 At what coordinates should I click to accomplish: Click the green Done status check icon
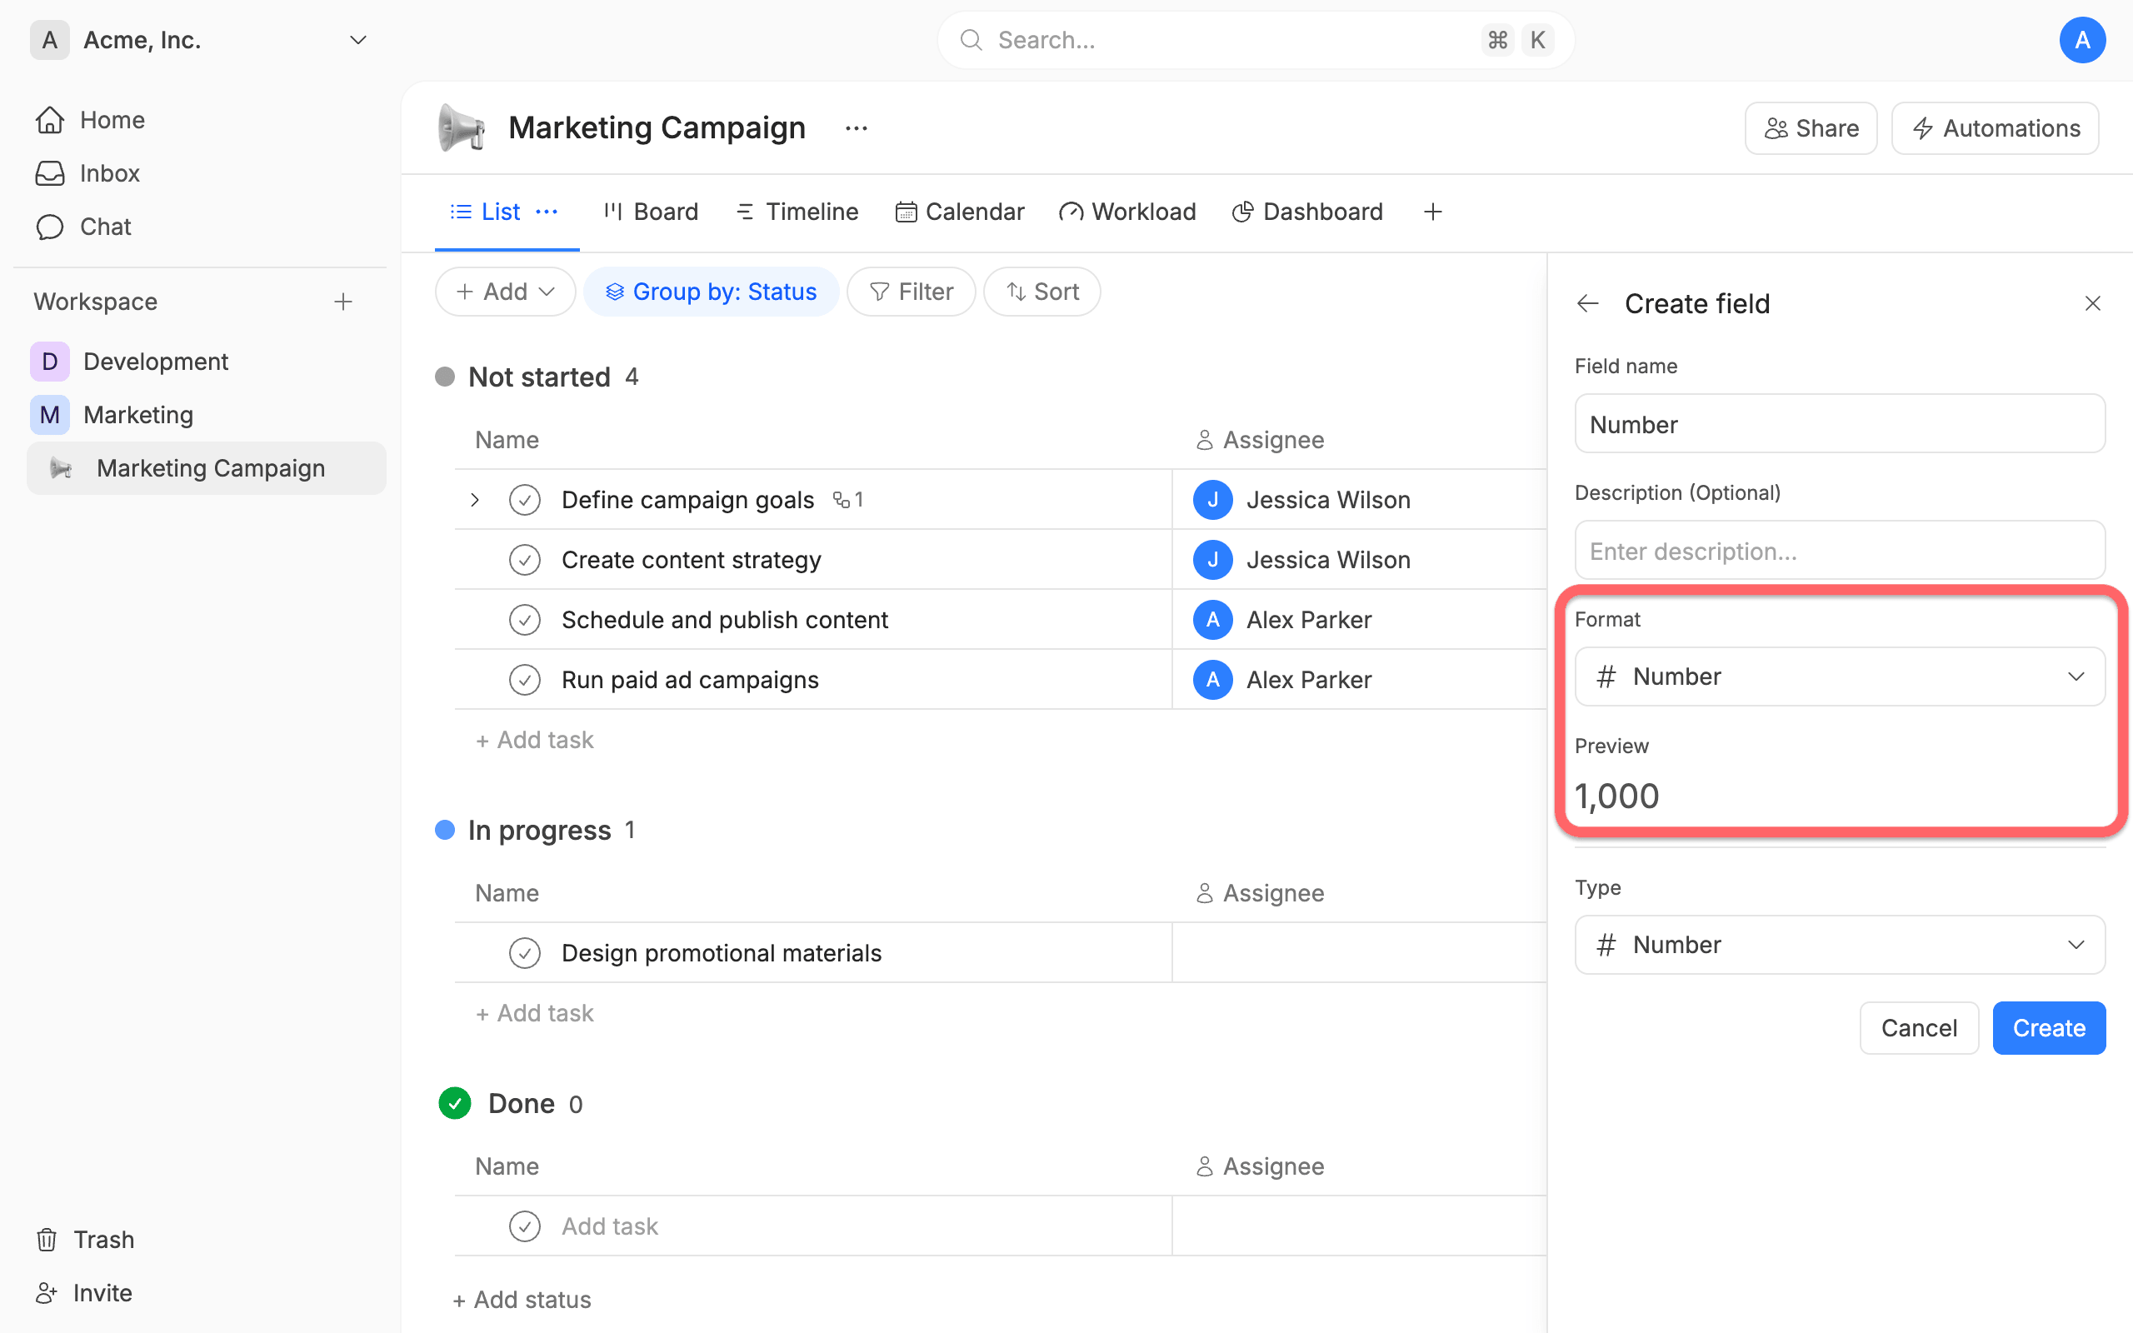pyautogui.click(x=455, y=1103)
